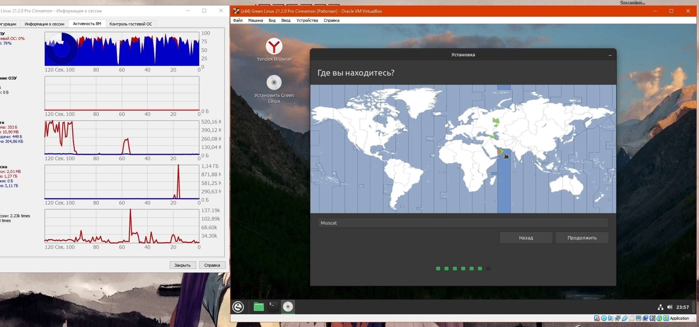This screenshot has height=327, width=699.
Task: Switch to the Информация о сессии tab
Action: 44,24
